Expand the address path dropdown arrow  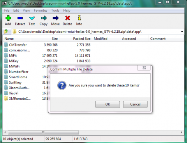(x=182, y=32)
